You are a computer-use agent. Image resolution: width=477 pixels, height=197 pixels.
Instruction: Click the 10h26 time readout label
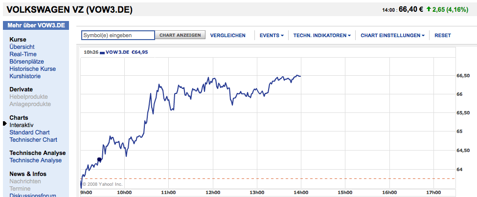coord(91,52)
